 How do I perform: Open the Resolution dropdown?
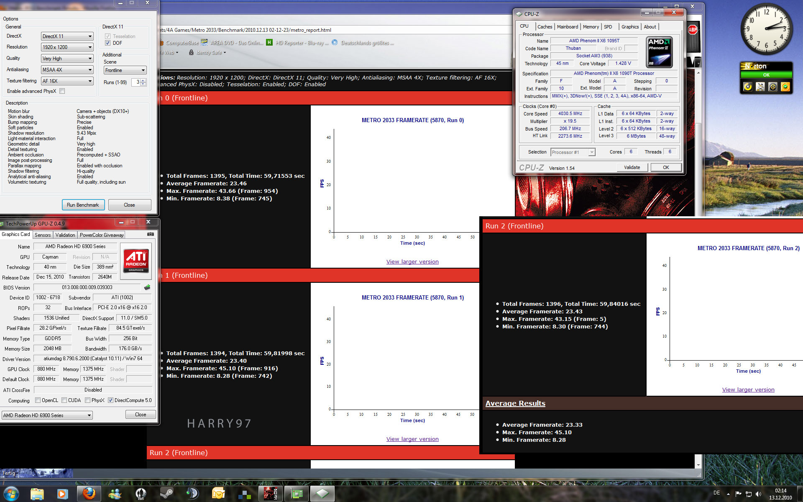click(67, 47)
